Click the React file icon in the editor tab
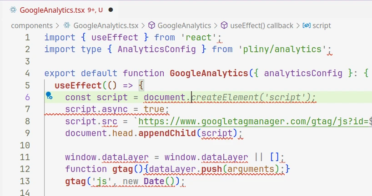 [x=13, y=9]
